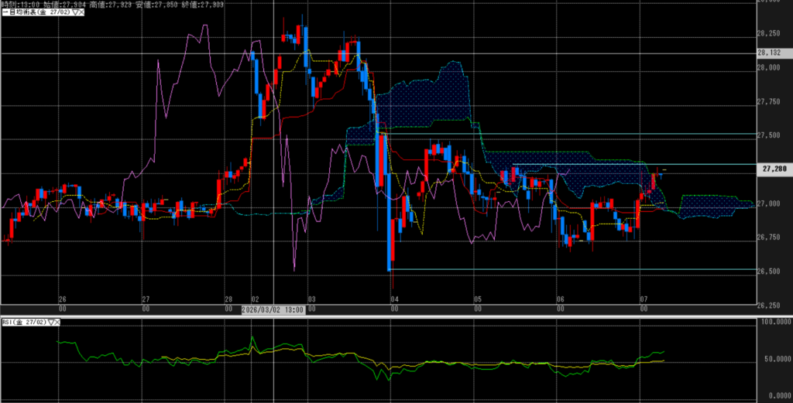Click date 07 on the time axis
Image resolution: width=793 pixels, height=403 pixels.
tap(643, 299)
